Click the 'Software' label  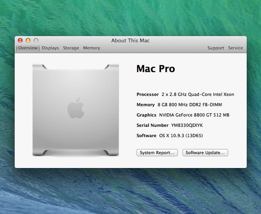click(146, 135)
